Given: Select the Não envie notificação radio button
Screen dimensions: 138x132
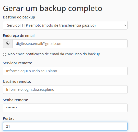Looking at the screenshot, I should (5, 55).
